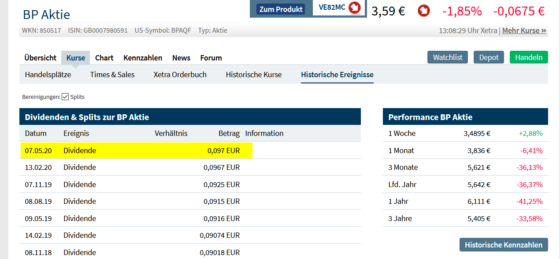The width and height of the screenshot is (560, 259).
Task: Click the Zum Produkt button
Action: (x=281, y=9)
